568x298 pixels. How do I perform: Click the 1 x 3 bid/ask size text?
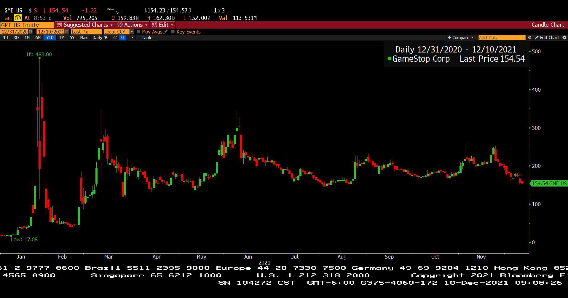point(219,10)
